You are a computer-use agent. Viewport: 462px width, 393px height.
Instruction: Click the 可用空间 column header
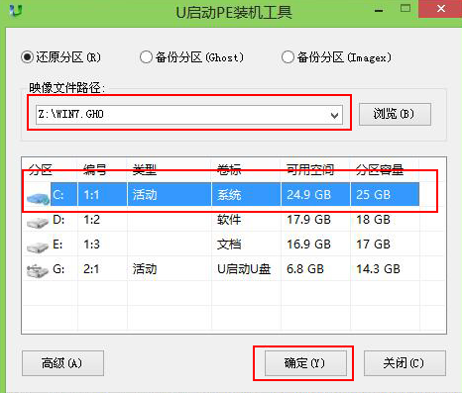pos(310,169)
